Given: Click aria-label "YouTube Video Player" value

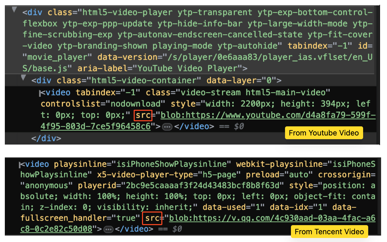Looking at the screenshot, I should (187, 69).
